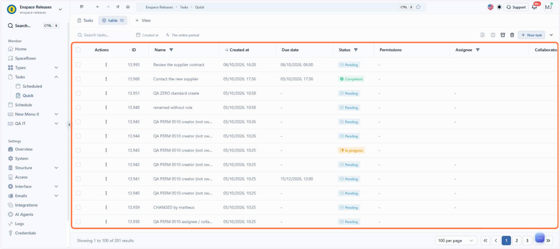Collapse sidebar with the edge arrow handle
The height and width of the screenshot is (249, 560).
(69, 124)
